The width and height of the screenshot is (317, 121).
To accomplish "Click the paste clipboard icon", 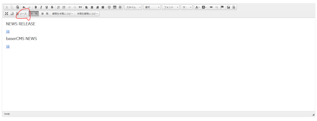I will (x=17, y=7).
